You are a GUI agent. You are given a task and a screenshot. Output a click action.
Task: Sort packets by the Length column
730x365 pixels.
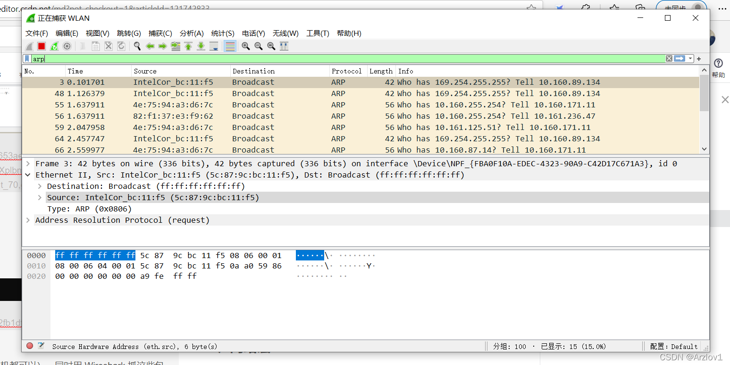click(x=381, y=71)
